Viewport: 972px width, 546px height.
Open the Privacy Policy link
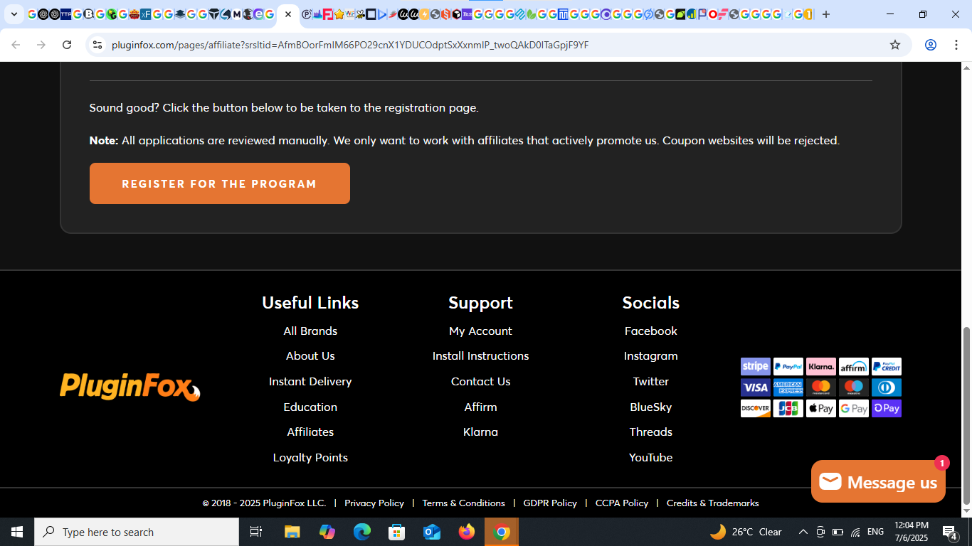(374, 503)
